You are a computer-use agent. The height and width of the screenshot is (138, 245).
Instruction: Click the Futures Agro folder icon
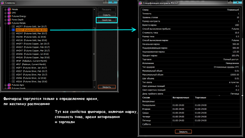tap(9, 85)
